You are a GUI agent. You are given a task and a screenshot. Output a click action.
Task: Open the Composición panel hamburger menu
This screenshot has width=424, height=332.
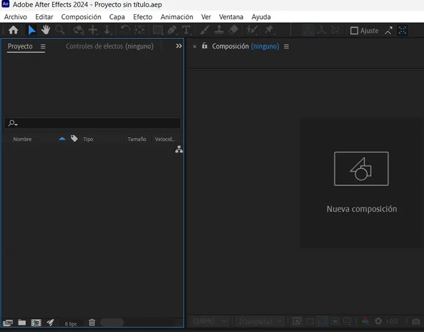coord(286,47)
